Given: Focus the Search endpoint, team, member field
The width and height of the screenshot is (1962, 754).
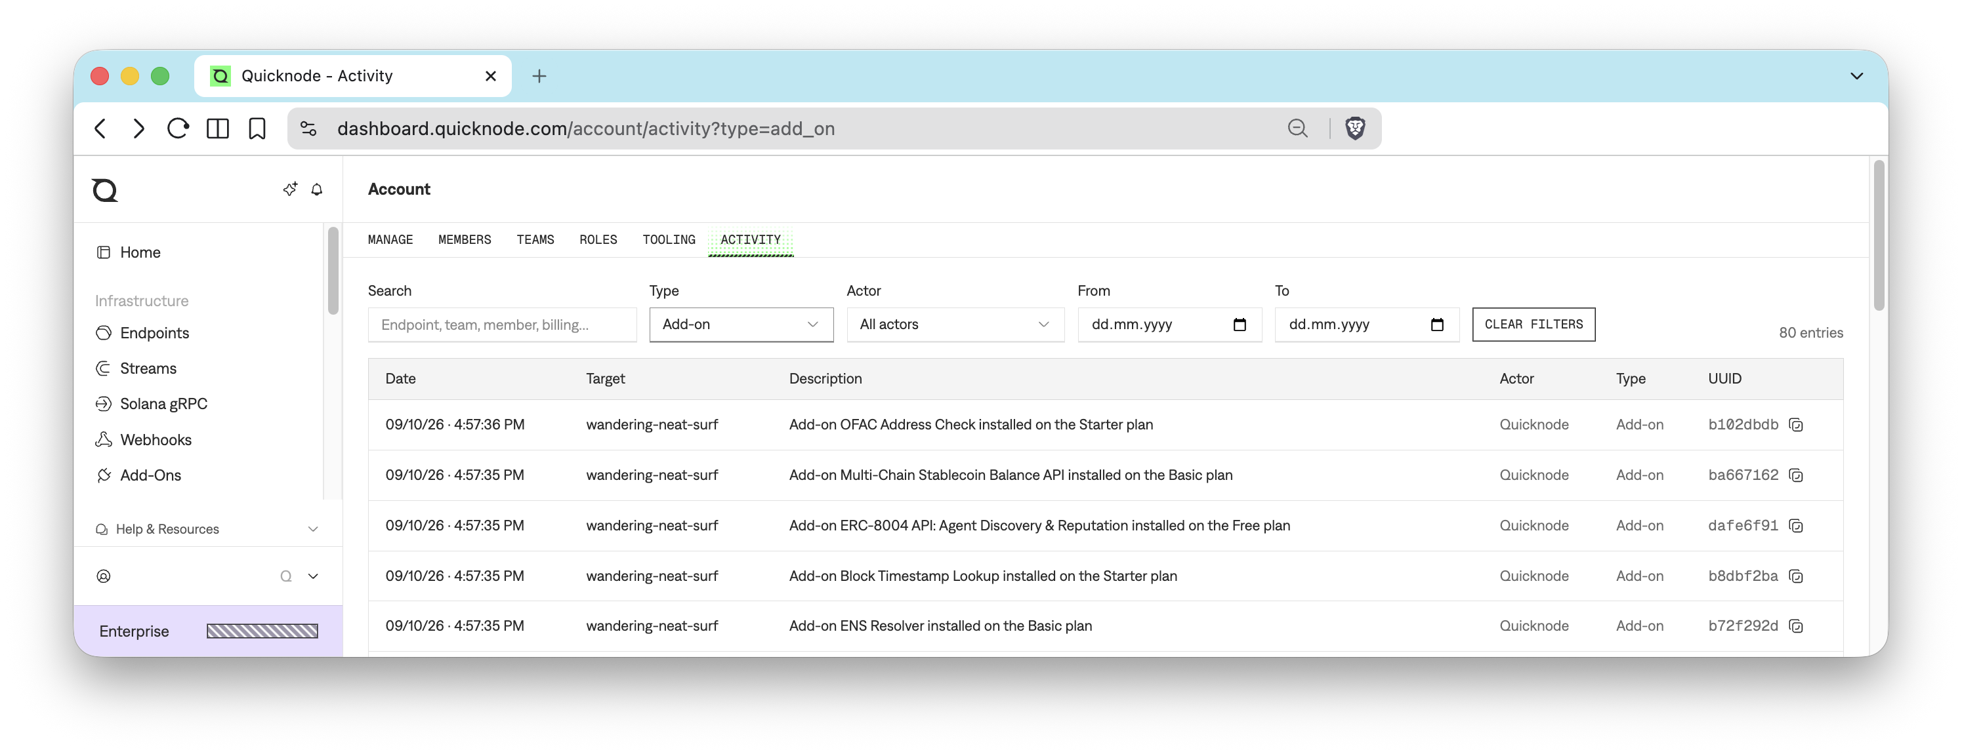Looking at the screenshot, I should (x=502, y=325).
